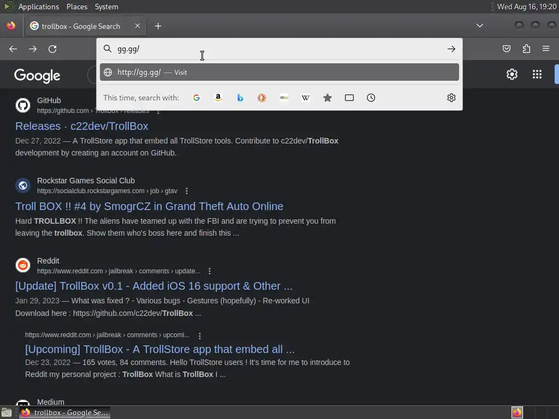Search this time with Wikipedia
This screenshot has width=559, height=419.
click(x=306, y=98)
